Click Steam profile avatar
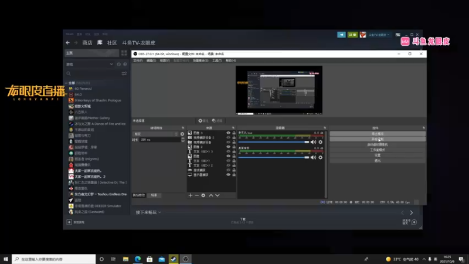 point(363,35)
